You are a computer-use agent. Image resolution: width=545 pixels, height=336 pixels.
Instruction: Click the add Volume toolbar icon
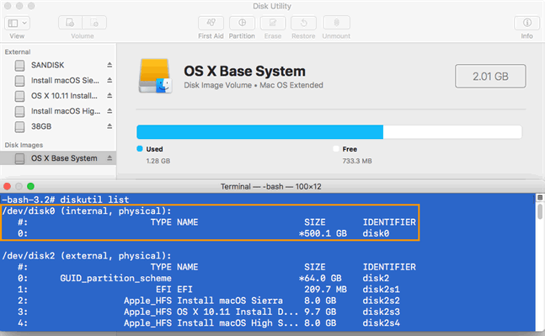click(x=70, y=23)
